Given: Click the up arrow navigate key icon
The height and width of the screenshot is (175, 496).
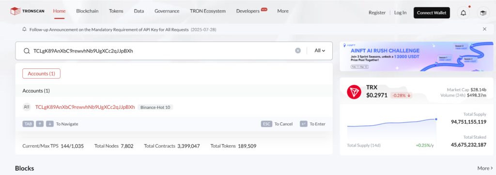Looking at the screenshot, I should tap(40, 124).
